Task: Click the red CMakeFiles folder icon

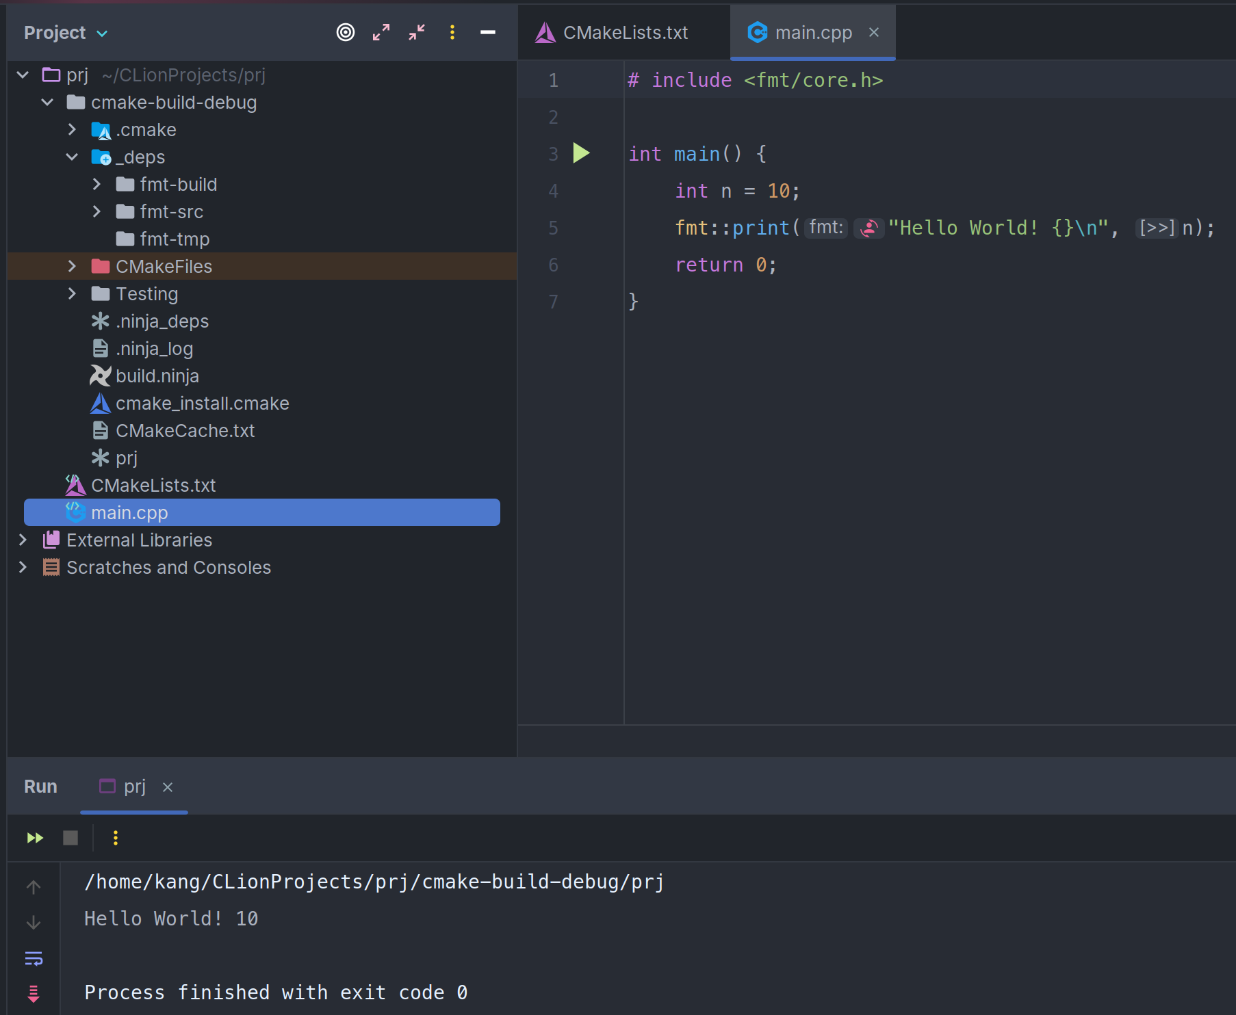Action: tap(101, 266)
